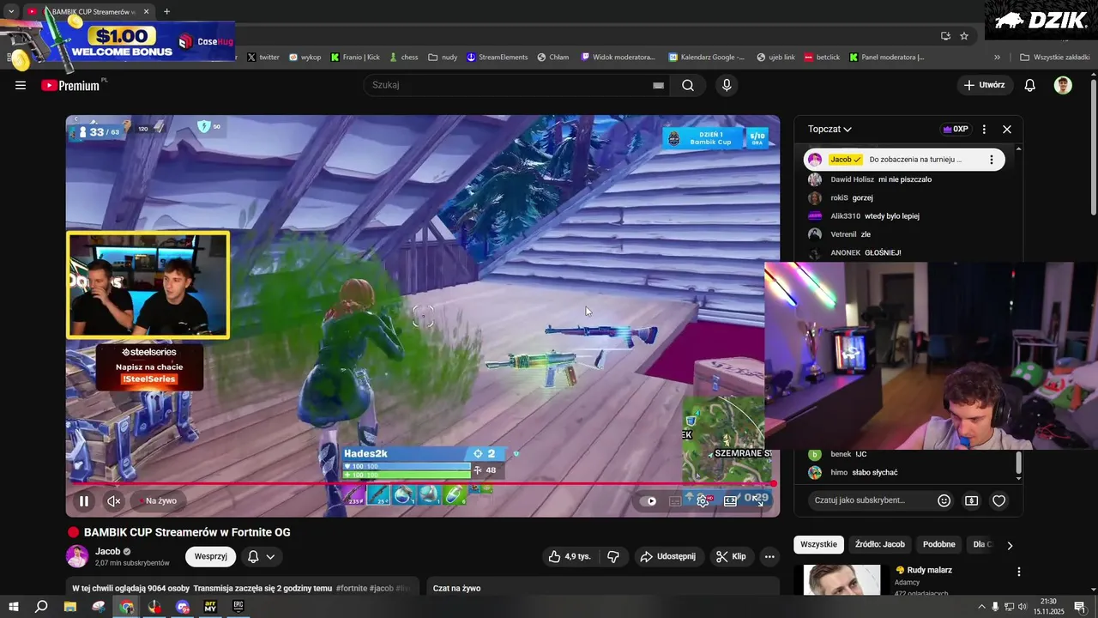Image resolution: width=1098 pixels, height=618 pixels.
Task: Expand hidden bookmarks overflow chevron
Action: coord(997,58)
